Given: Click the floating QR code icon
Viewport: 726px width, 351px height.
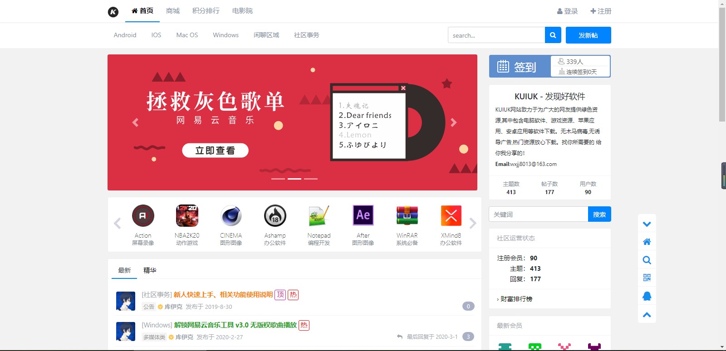Looking at the screenshot, I should pos(647,278).
